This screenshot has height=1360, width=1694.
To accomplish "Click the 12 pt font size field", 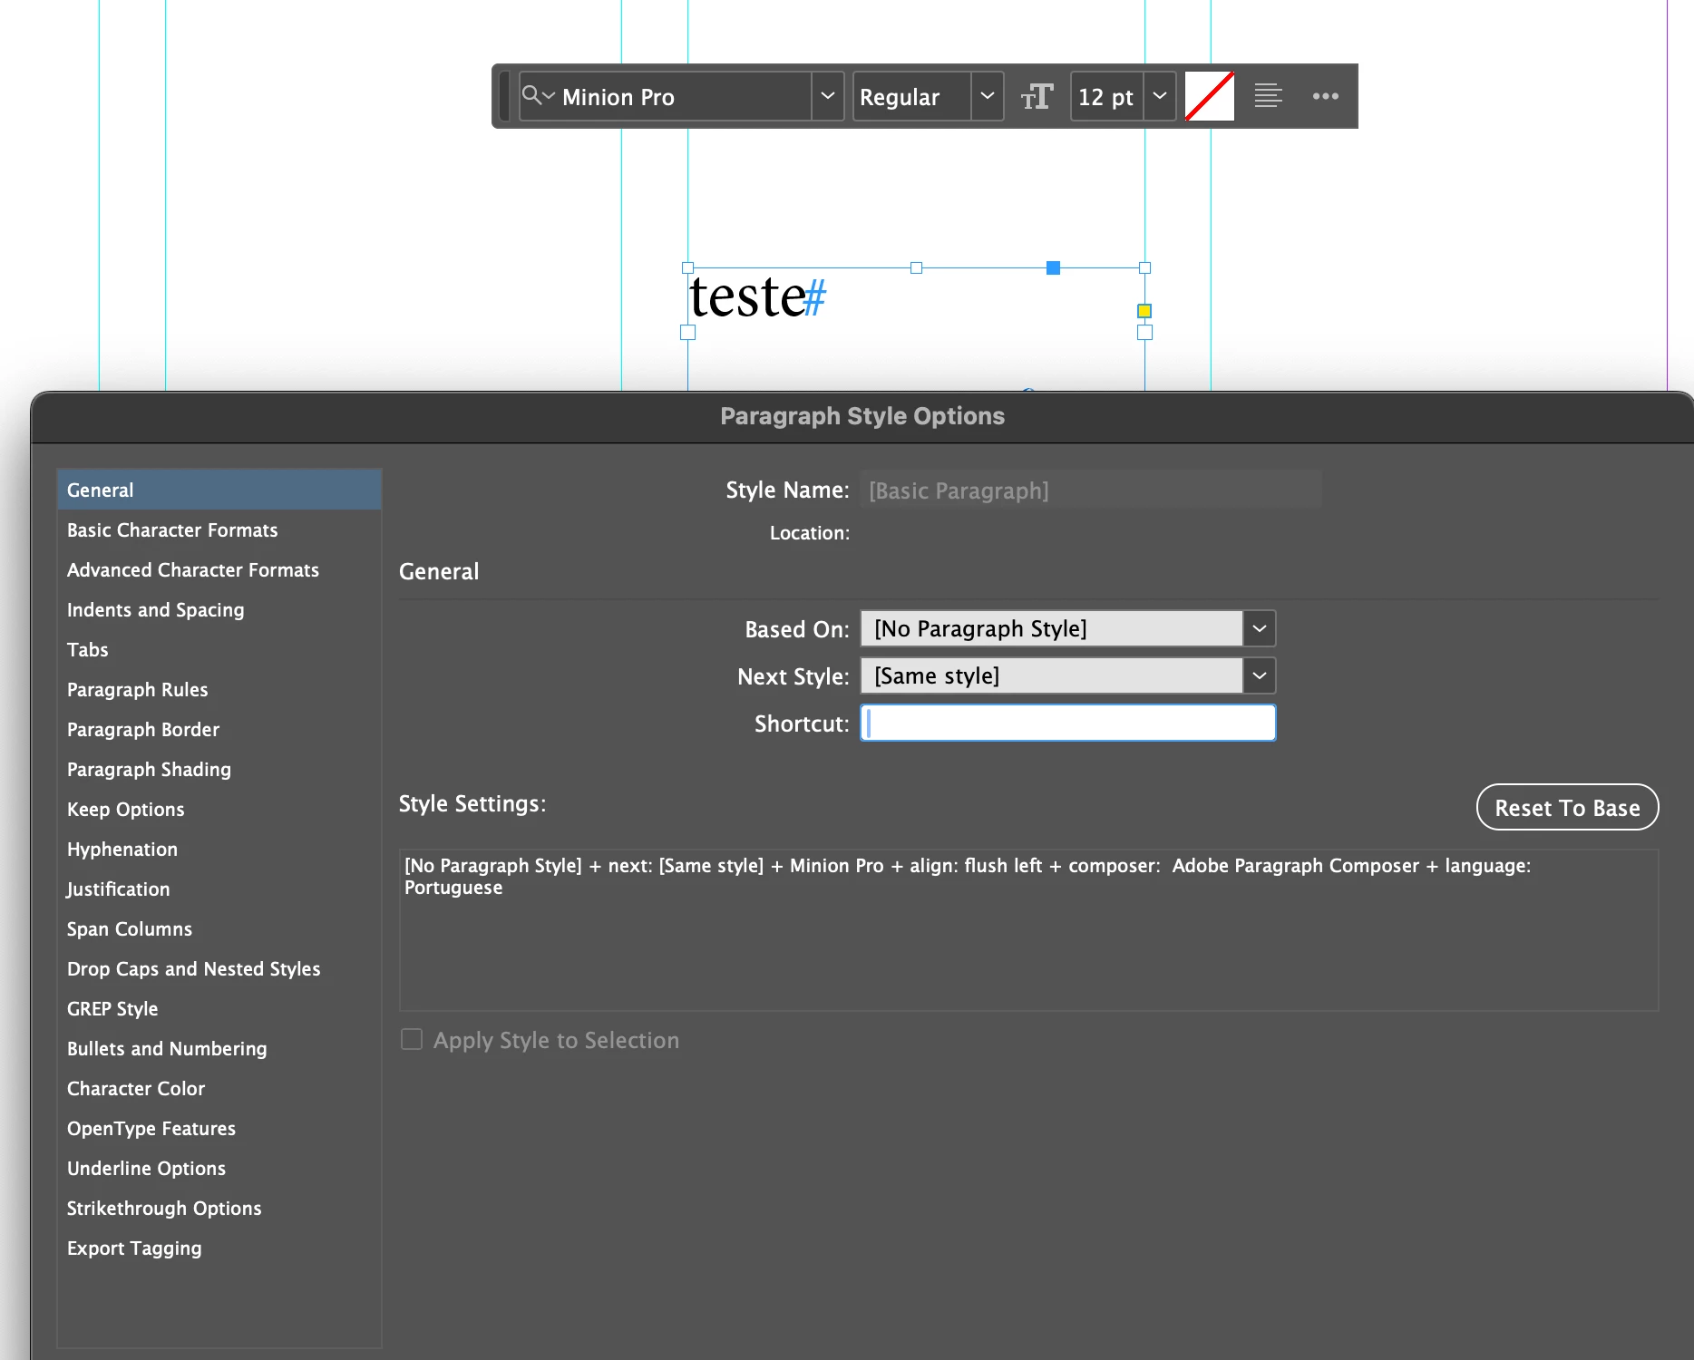I will [1106, 96].
